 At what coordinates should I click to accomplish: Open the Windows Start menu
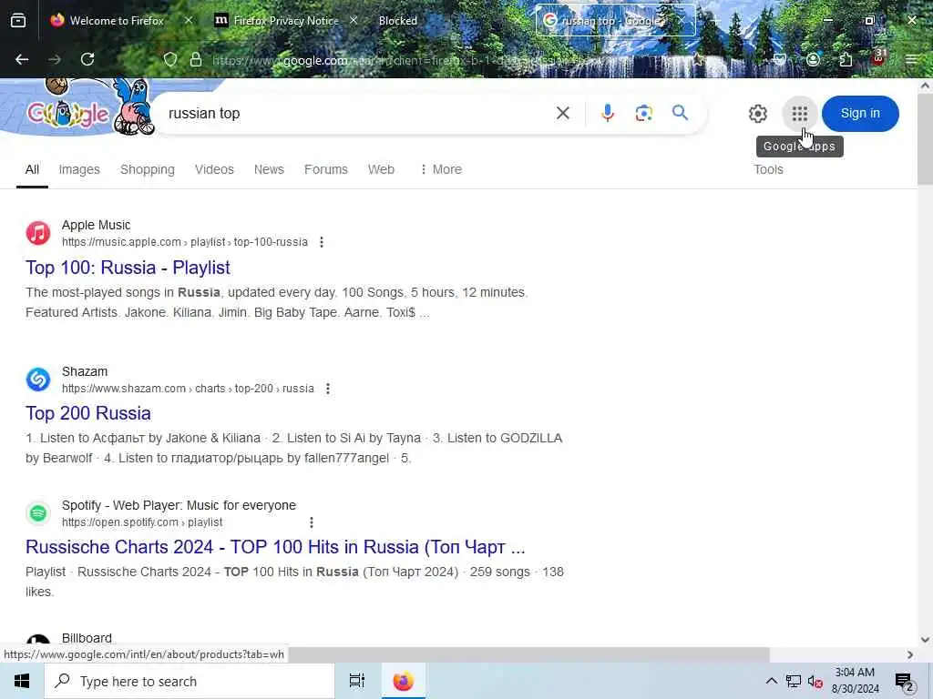coord(22,681)
